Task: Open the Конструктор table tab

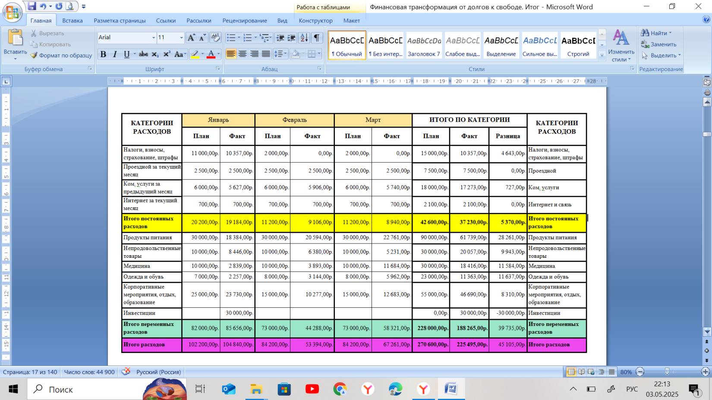Action: point(315,20)
